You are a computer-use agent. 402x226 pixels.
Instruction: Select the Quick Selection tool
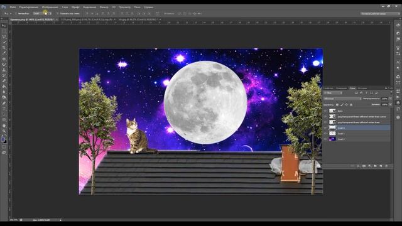(x=4, y=42)
